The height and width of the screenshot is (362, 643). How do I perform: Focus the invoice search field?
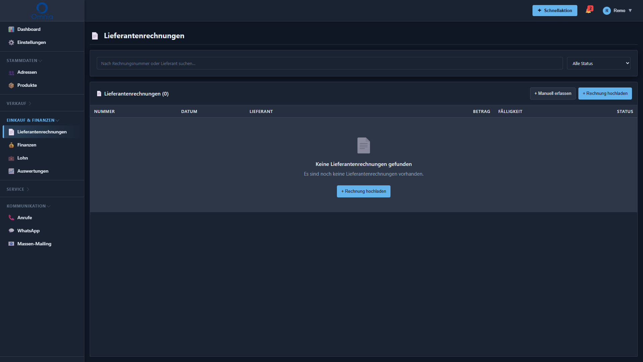click(x=330, y=63)
